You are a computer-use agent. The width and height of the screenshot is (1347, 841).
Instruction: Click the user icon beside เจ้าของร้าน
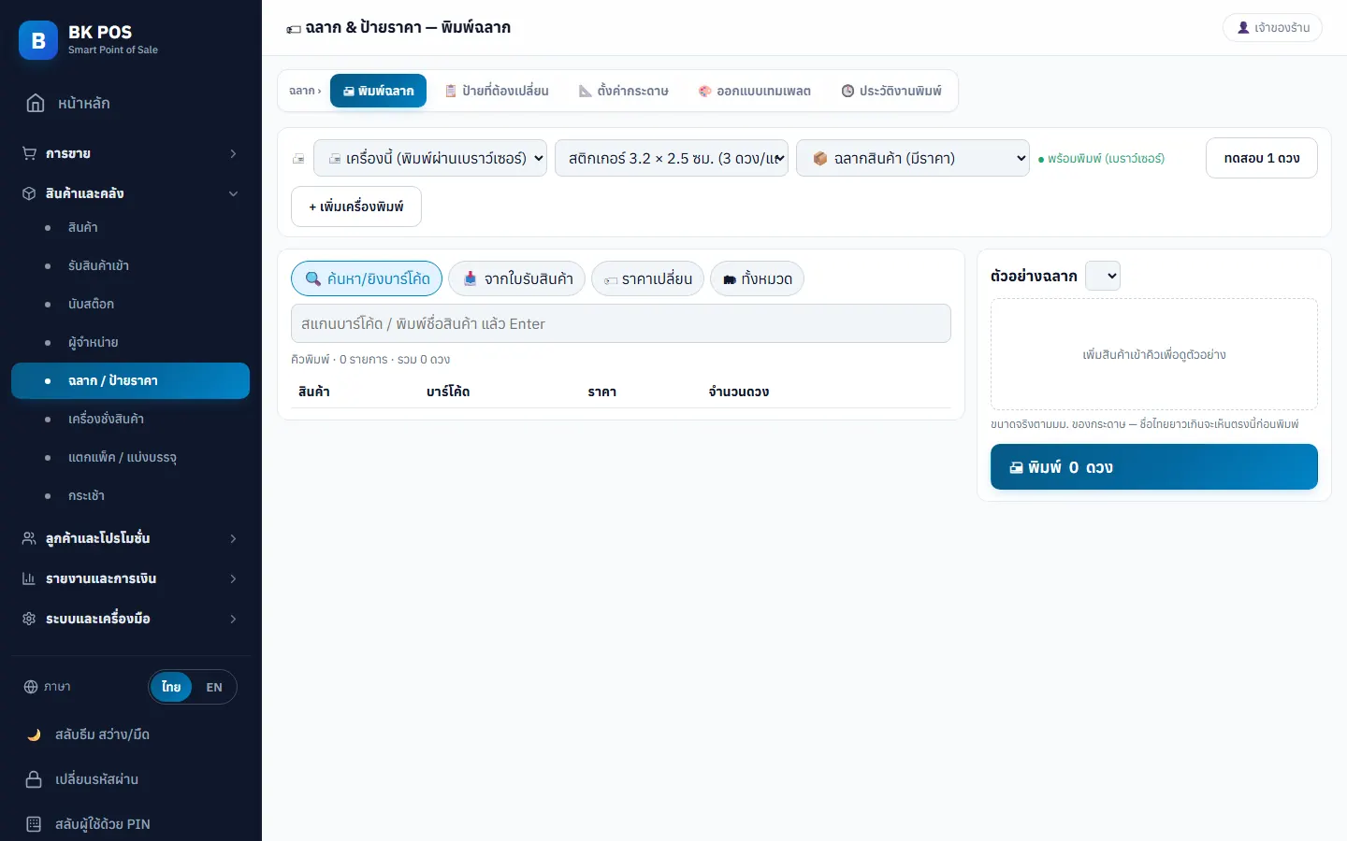pyautogui.click(x=1243, y=28)
